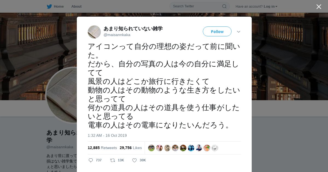
Task: Like the tweet with heart icon
Action: coord(134,160)
